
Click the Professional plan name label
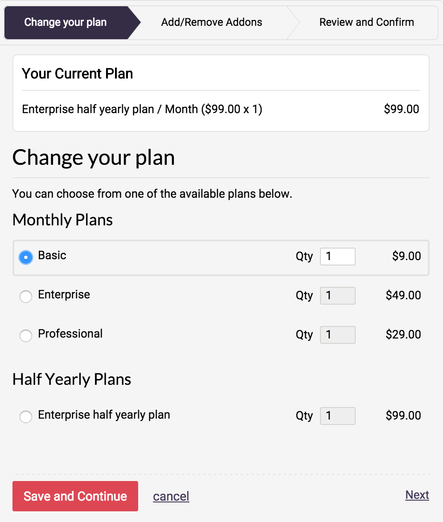(x=70, y=334)
